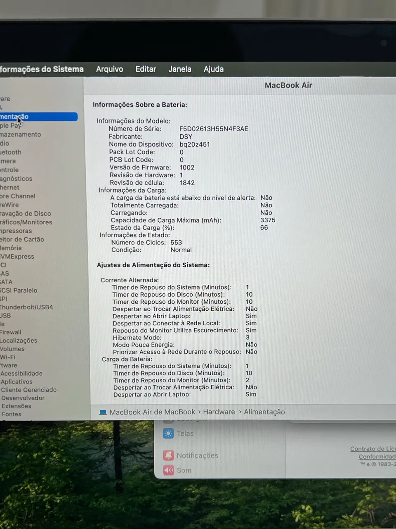Open the Notificações preferences icon
The width and height of the screenshot is (396, 529).
tap(169, 455)
